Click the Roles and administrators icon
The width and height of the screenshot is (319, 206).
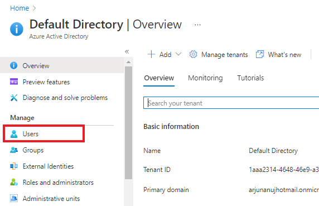click(14, 182)
